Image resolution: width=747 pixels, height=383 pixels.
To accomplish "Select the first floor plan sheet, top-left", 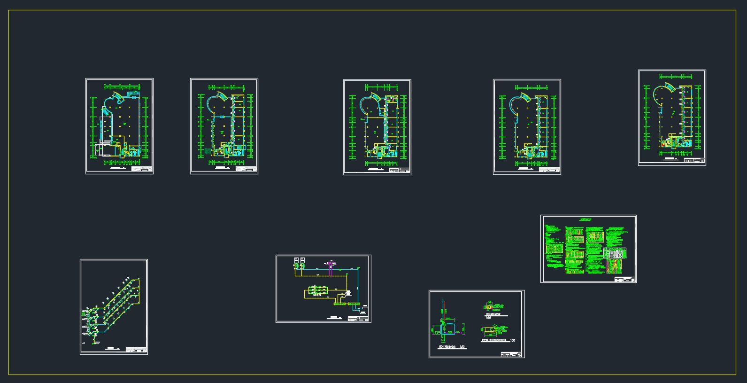I will click(x=119, y=126).
